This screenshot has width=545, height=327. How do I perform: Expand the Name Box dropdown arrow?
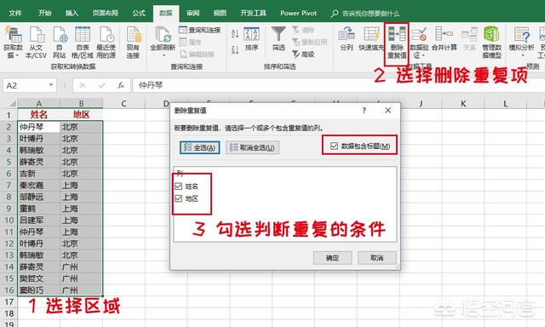(51, 85)
